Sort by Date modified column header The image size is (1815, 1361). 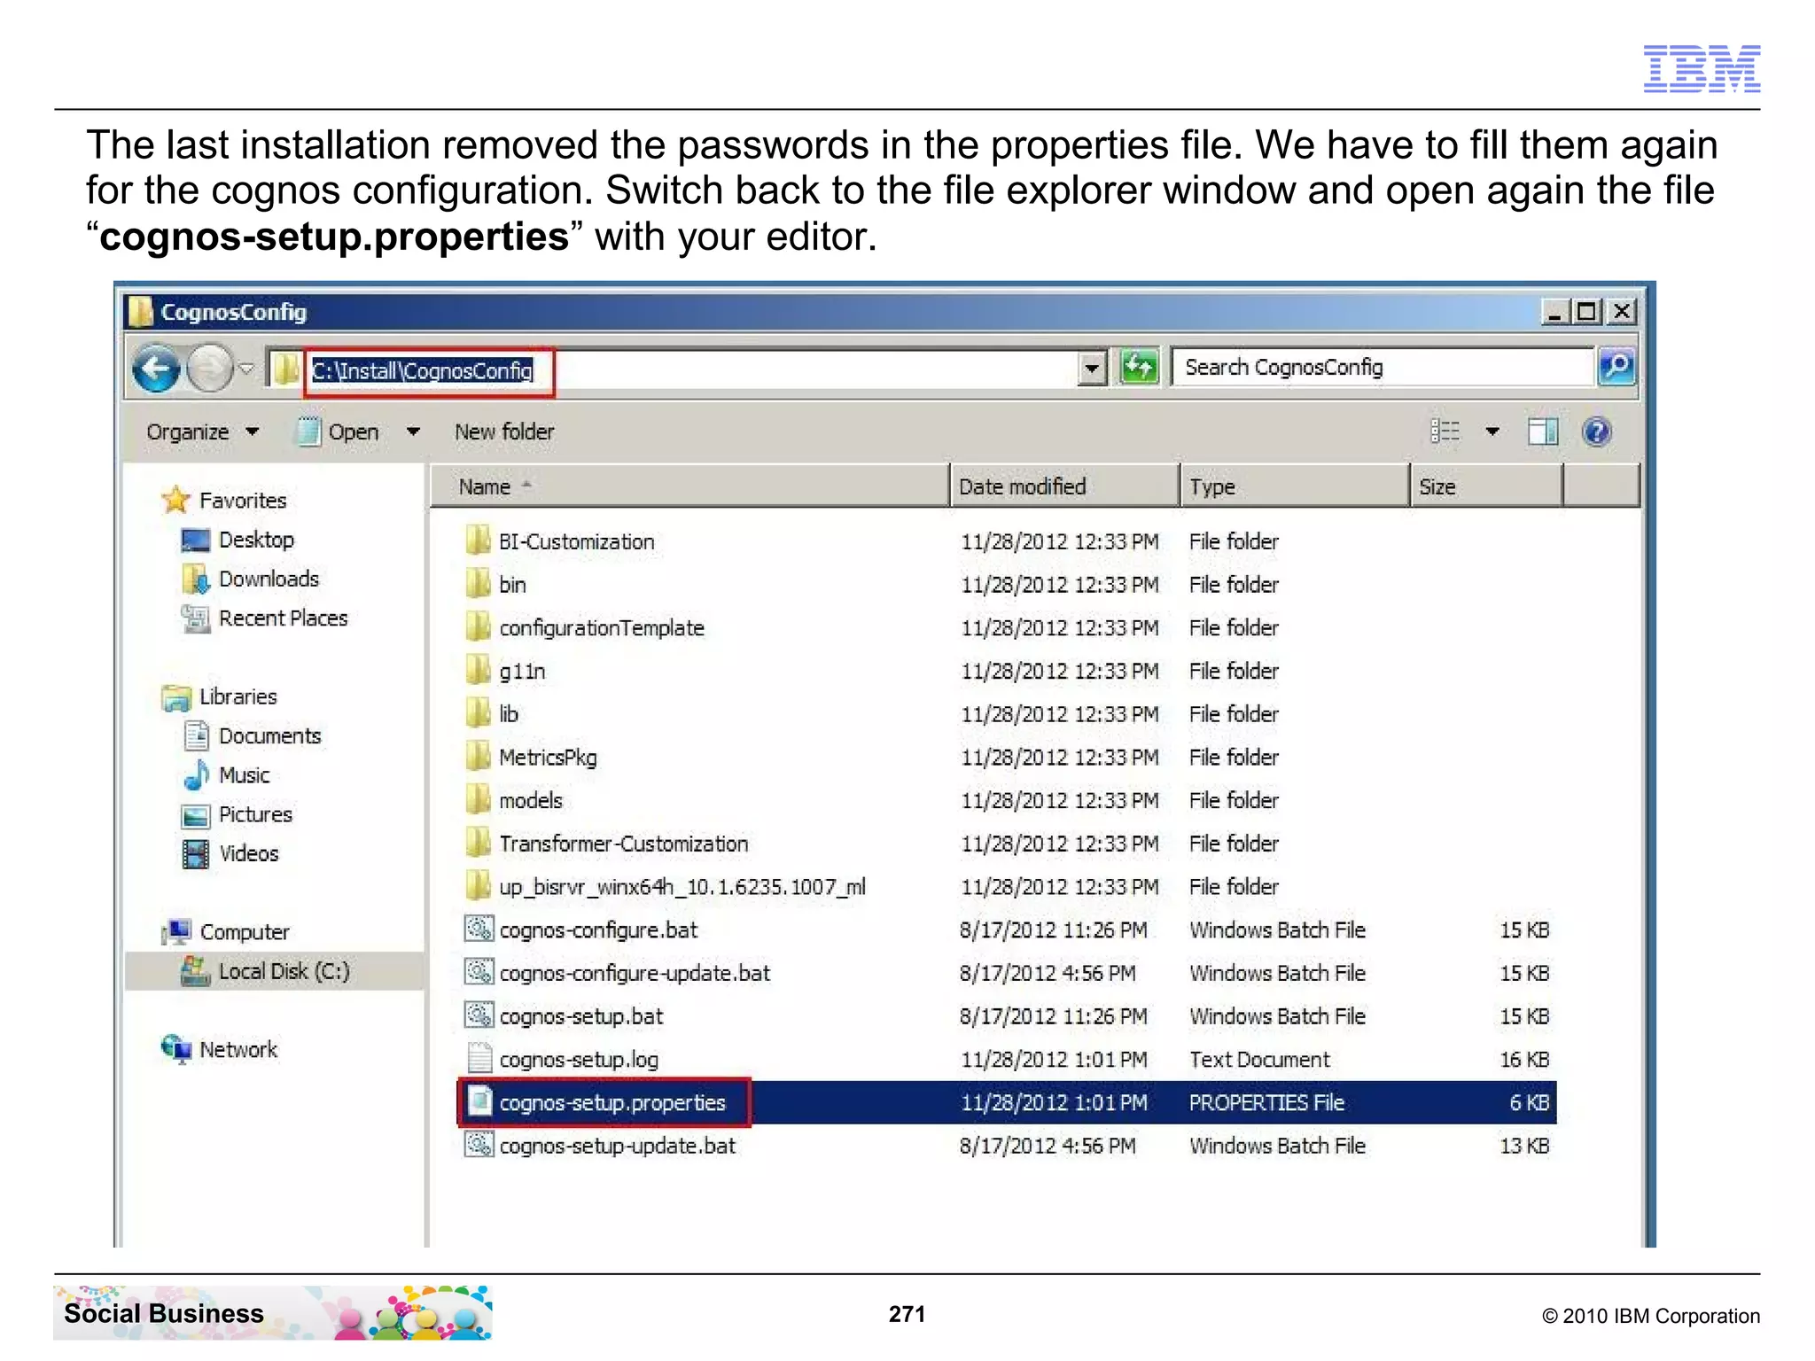(x=1065, y=486)
